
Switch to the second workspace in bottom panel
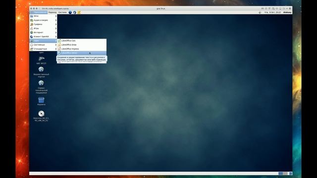(285, 174)
